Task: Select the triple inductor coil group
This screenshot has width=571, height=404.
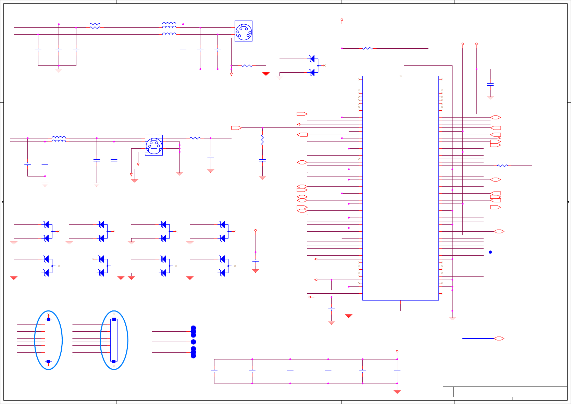Action: tap(169, 29)
